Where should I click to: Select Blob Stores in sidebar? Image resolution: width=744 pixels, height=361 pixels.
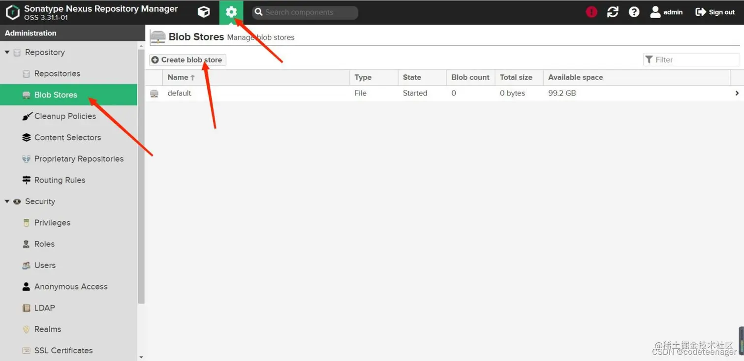pyautogui.click(x=68, y=94)
